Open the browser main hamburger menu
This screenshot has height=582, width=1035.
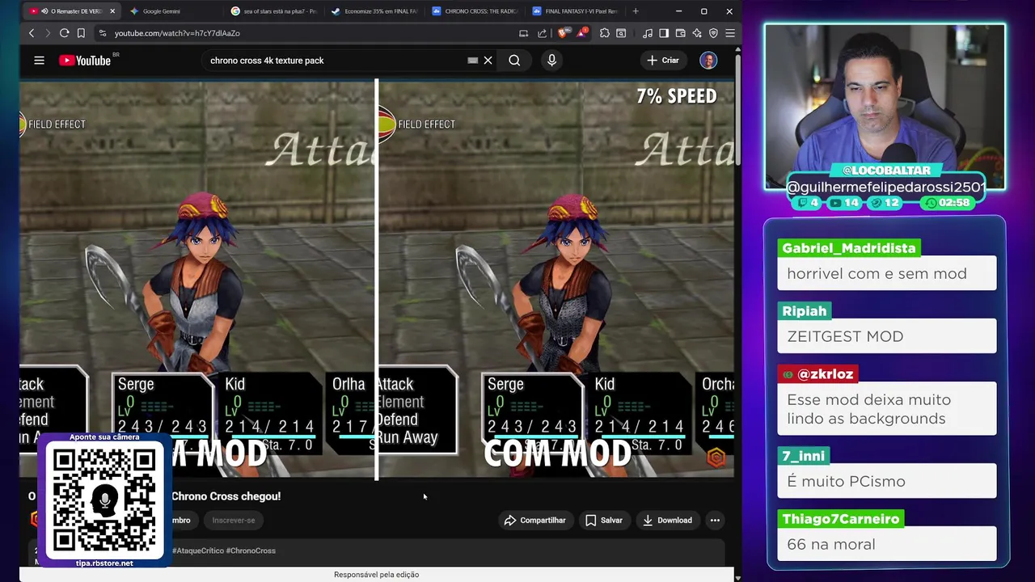pyautogui.click(x=729, y=33)
